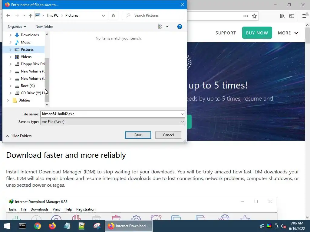310x232 pixels.
Task: Click the network tray icon
Action: pyautogui.click(x=262, y=226)
